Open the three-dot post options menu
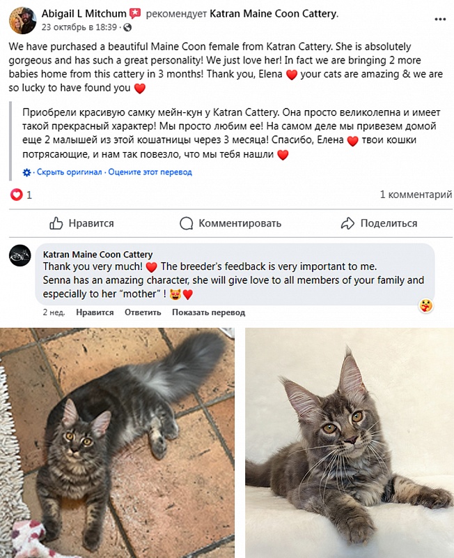454x558 pixels. (x=440, y=20)
